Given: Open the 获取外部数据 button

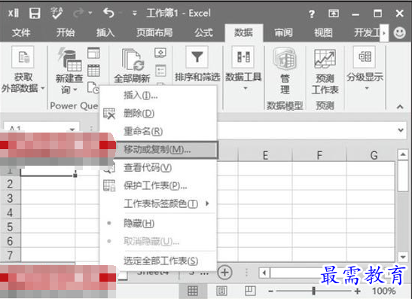Looking at the screenshot, I should [23, 69].
